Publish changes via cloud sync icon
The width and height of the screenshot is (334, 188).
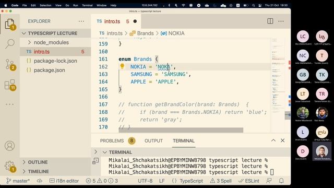coord(40,181)
